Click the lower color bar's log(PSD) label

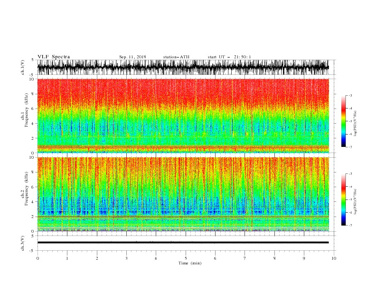(x=355, y=202)
